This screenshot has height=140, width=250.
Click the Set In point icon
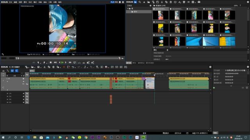(38, 63)
